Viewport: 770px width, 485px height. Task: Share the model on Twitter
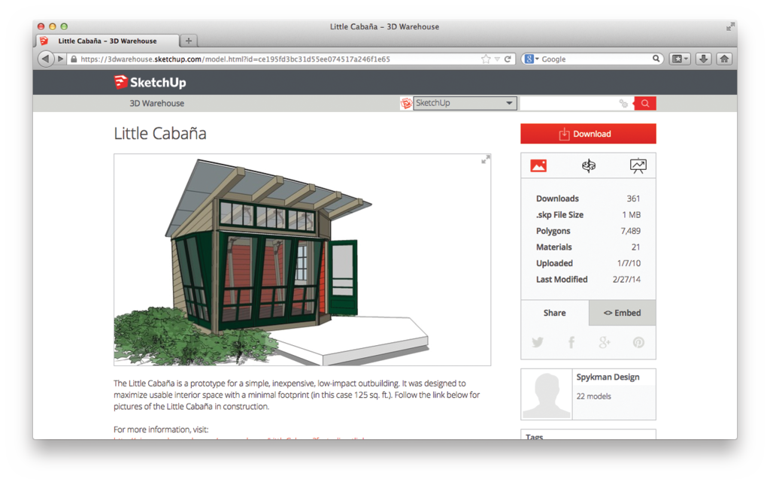tap(538, 342)
